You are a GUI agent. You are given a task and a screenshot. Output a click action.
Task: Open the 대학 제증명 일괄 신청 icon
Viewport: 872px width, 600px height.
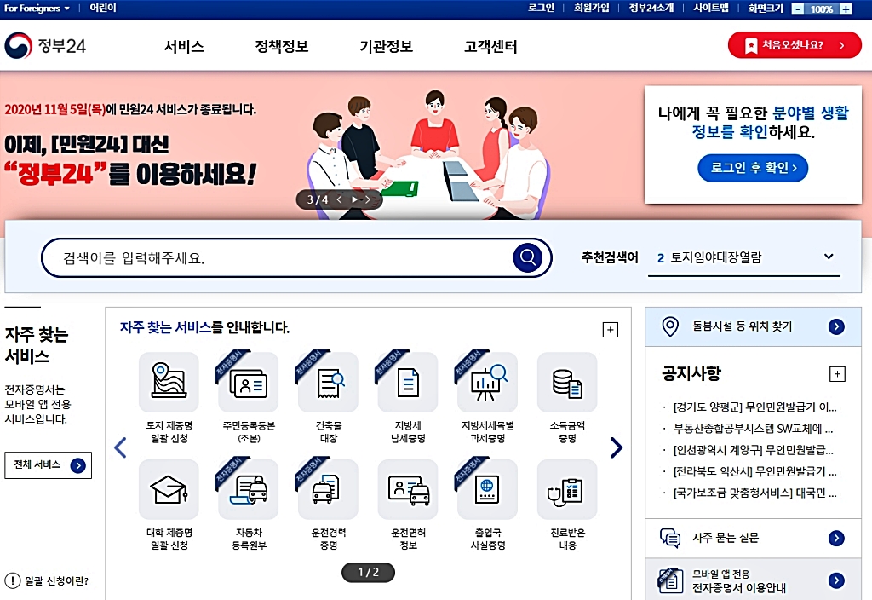click(x=169, y=490)
